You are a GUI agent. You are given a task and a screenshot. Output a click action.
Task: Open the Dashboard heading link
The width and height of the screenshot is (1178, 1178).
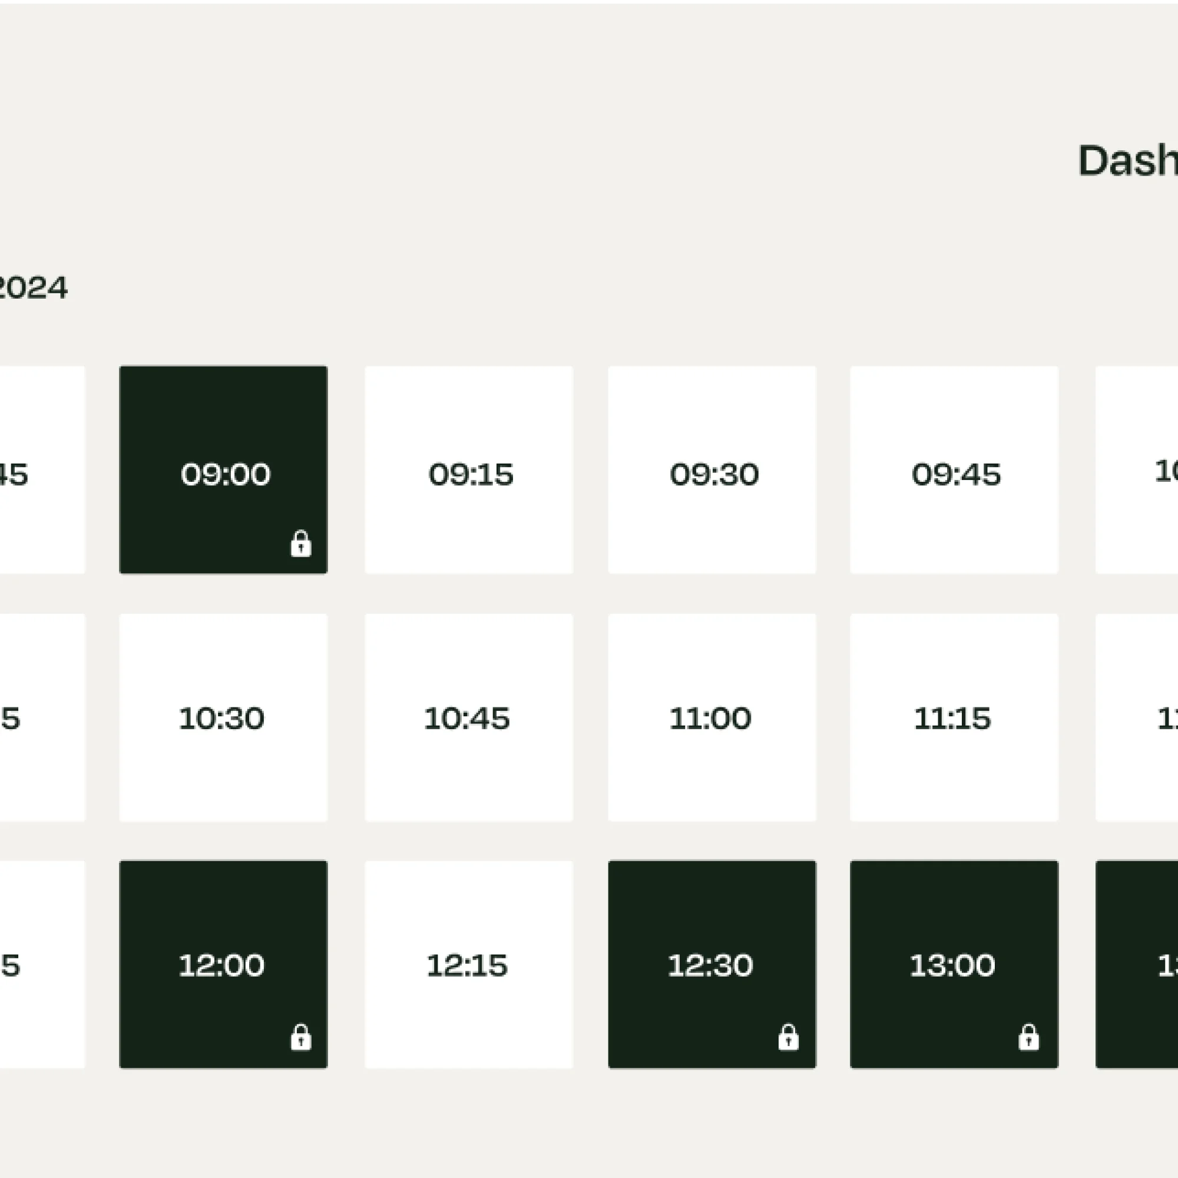(x=1128, y=161)
